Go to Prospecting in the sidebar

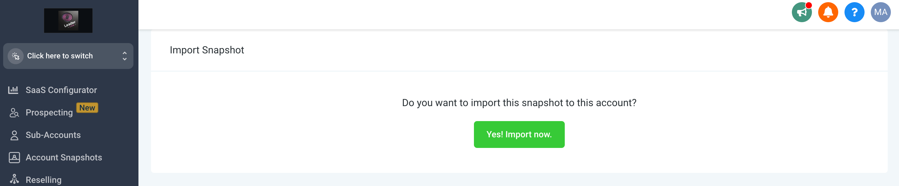point(49,113)
